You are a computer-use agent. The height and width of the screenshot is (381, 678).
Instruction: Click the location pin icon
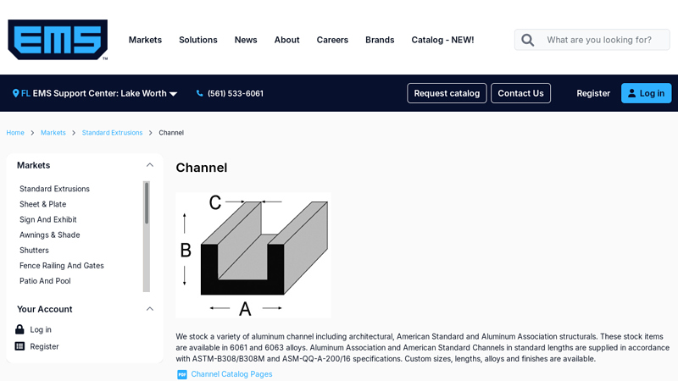tap(15, 93)
